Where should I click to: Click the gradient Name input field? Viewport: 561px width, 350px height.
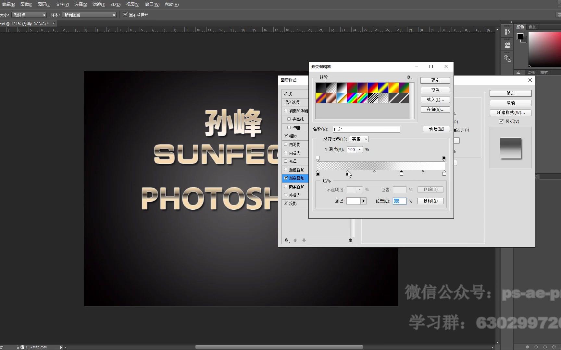pos(366,129)
